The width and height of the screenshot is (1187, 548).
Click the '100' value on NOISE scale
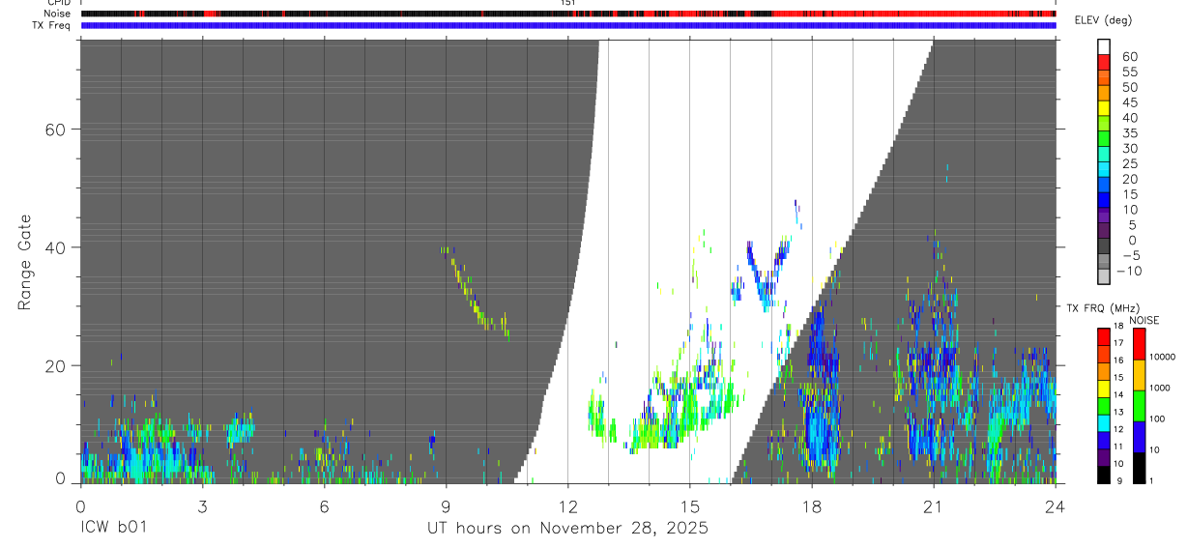[1157, 418]
